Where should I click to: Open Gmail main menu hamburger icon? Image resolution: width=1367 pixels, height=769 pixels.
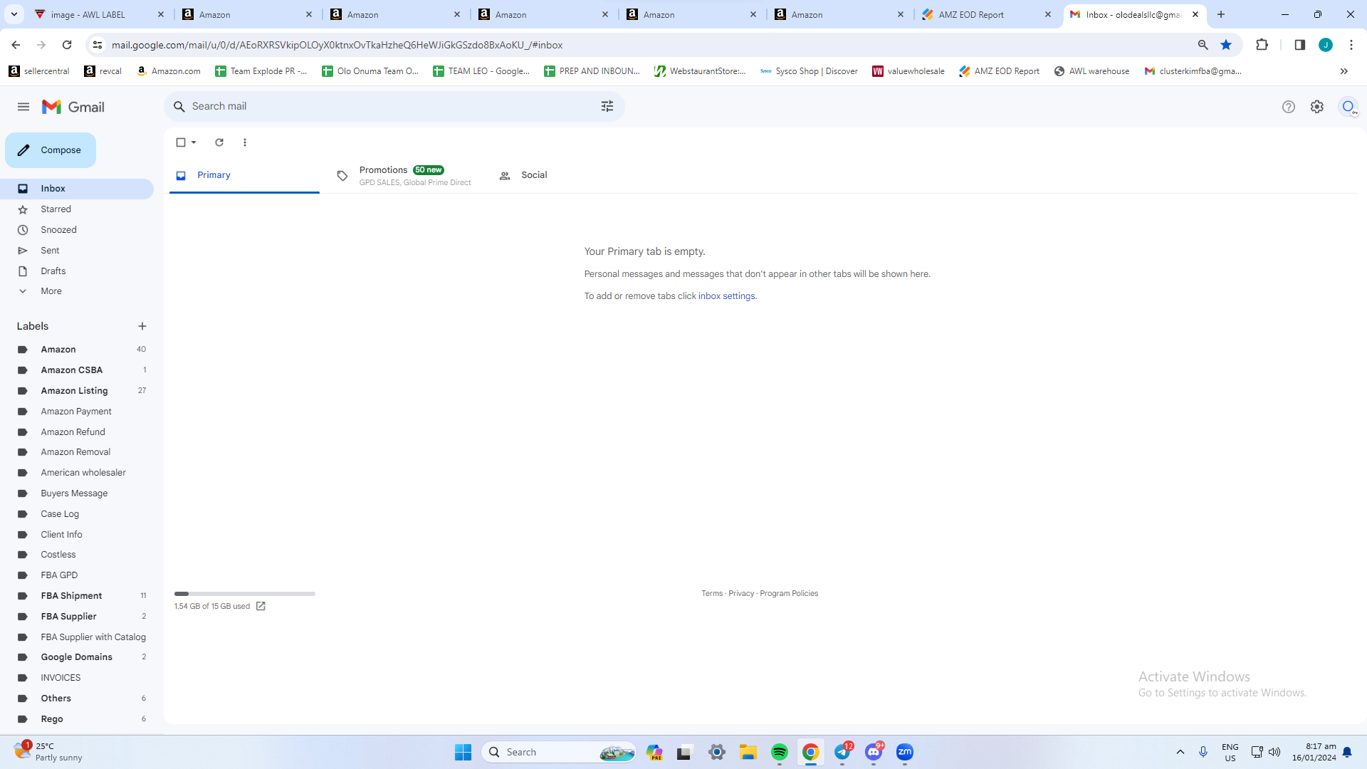tap(23, 107)
